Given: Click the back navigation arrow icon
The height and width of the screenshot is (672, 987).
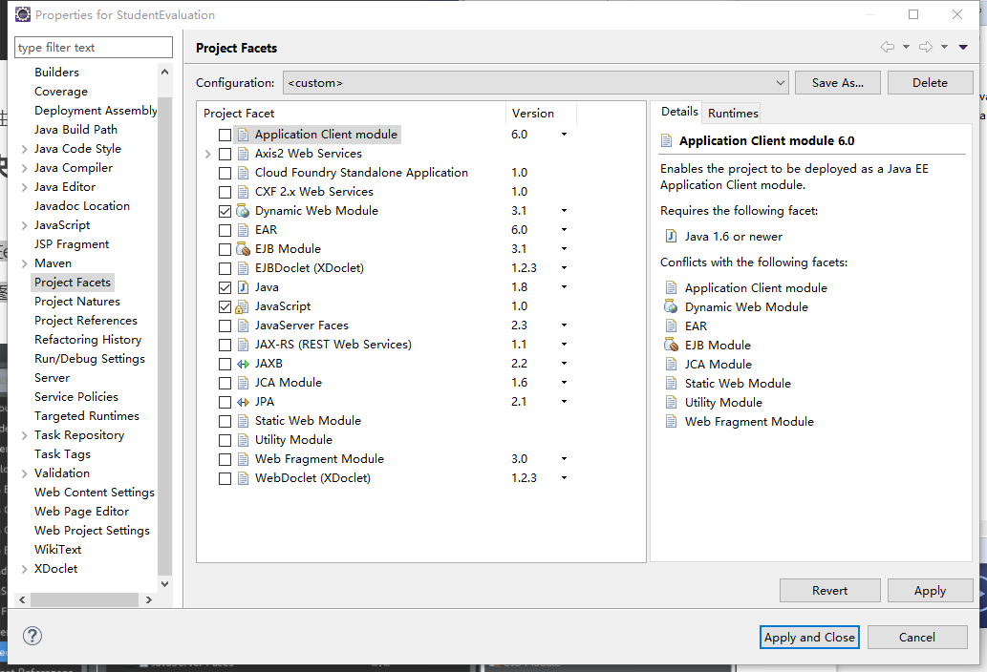Looking at the screenshot, I should click(x=888, y=48).
